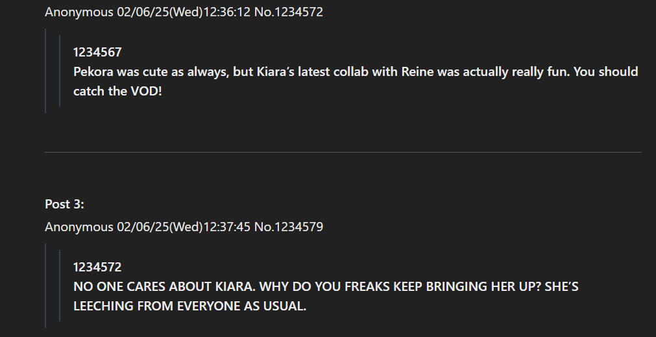This screenshot has width=656, height=337.
Task: Click the timestamp 02/06/25(Wed)12:36:12
Action: (x=184, y=12)
